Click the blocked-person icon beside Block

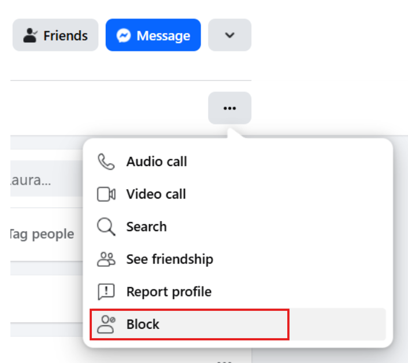pyautogui.click(x=106, y=324)
